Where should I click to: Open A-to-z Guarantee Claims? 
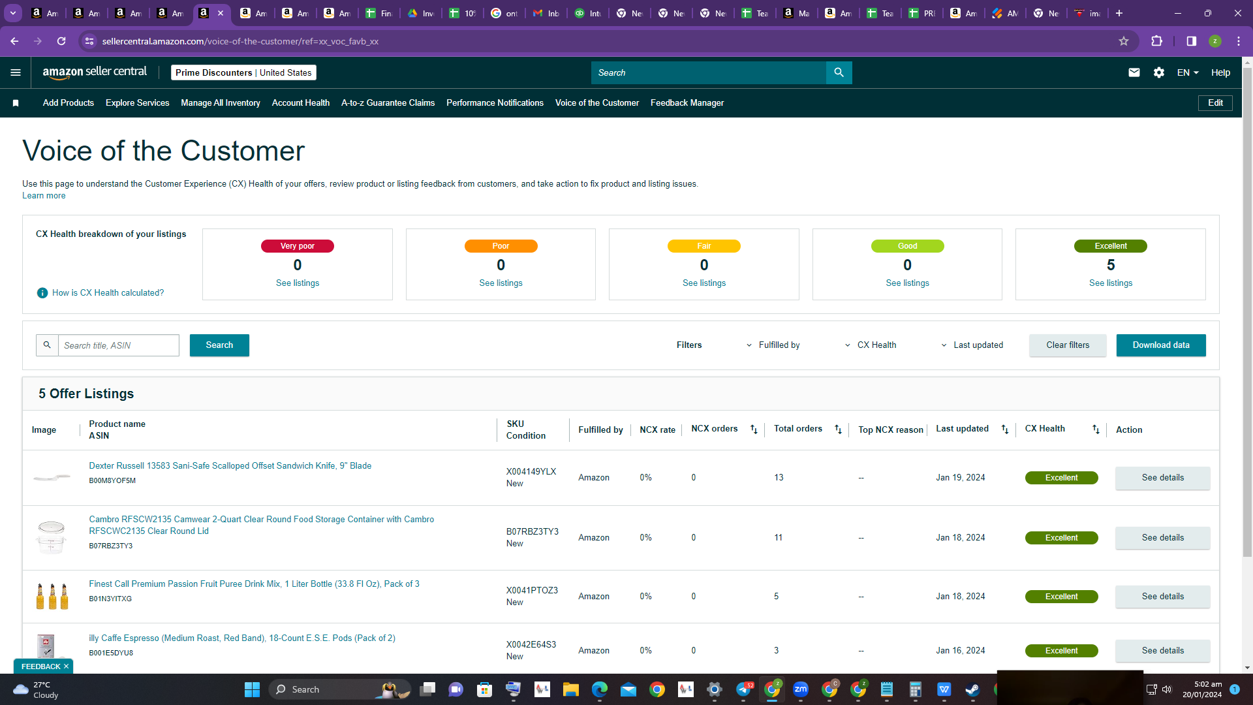click(388, 103)
